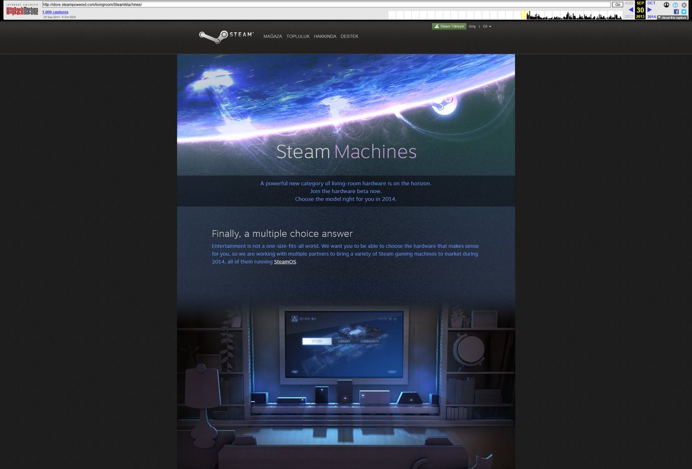692x469 pixels.
Task: Follow the SteamOS hyperlink
Action: (285, 262)
